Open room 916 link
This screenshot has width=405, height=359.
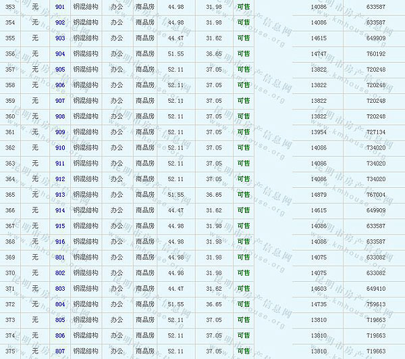click(x=60, y=241)
